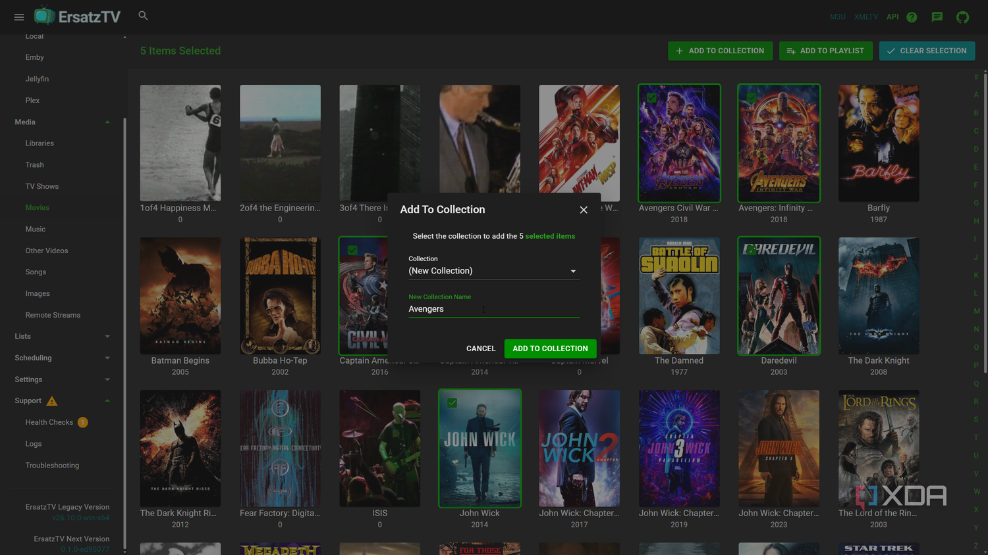Confirm with green Add To Collection dialog button
Viewport: 988px width, 555px height.
550,349
